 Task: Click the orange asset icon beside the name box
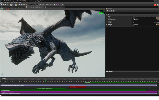(x=27, y=5)
